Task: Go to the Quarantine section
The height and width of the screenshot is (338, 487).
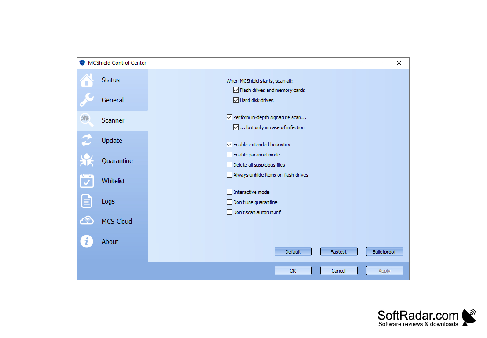Action: point(117,160)
